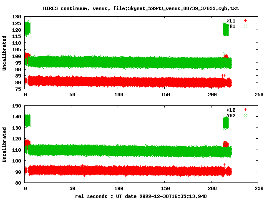Click the 250 x-axis tick under bottom plot

tap(259, 188)
